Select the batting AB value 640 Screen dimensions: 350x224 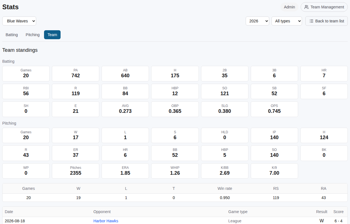click(x=125, y=76)
